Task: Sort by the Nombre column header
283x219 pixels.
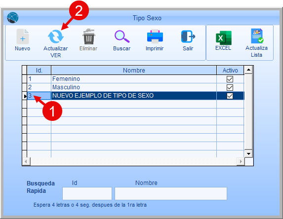Action: click(x=134, y=71)
